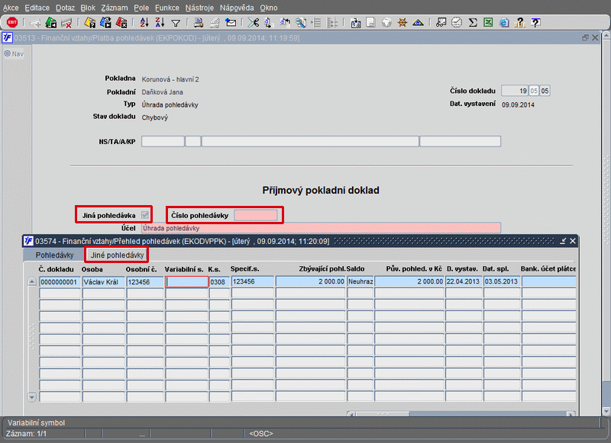This screenshot has height=443, width=611.
Task: Click the printer icon in toolbar
Action: pyautogui.click(x=199, y=23)
